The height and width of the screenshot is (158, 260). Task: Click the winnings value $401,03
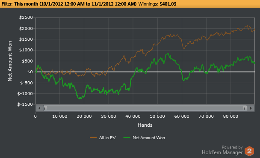(168, 4)
